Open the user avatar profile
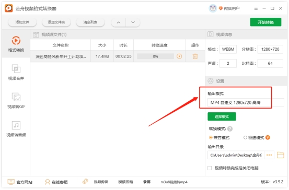Image resolution: width=289 pixels, height=190 pixels. click(x=213, y=8)
